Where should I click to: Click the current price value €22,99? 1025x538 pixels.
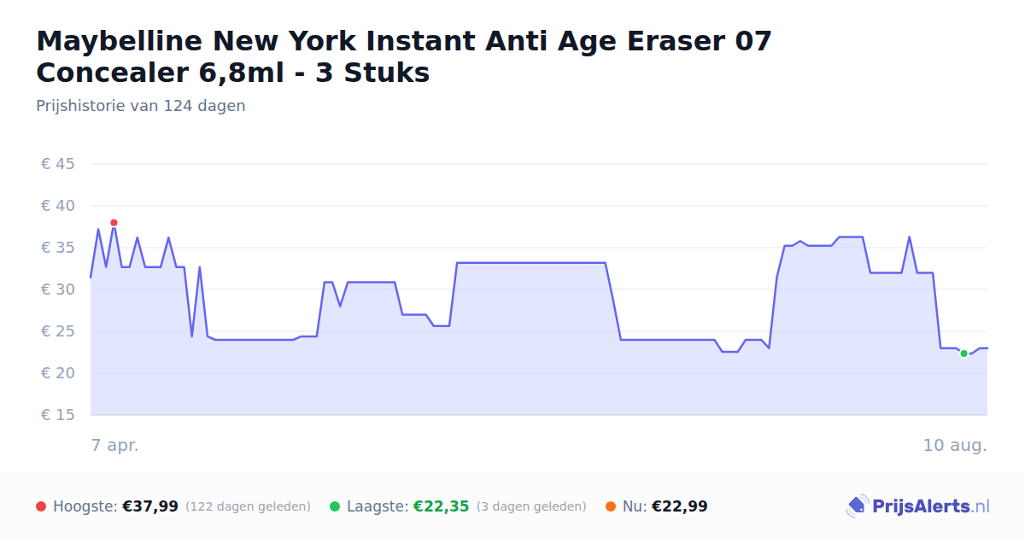[679, 506]
